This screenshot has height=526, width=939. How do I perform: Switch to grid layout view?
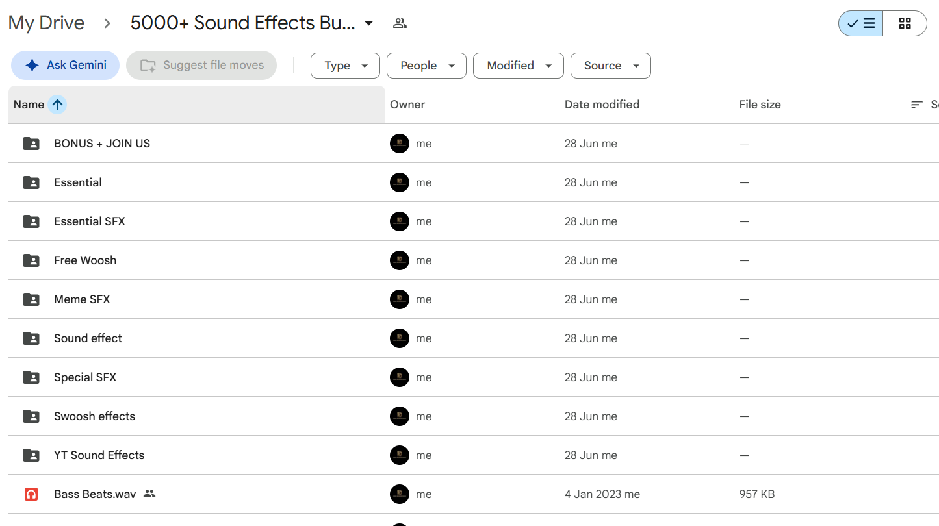pos(905,24)
